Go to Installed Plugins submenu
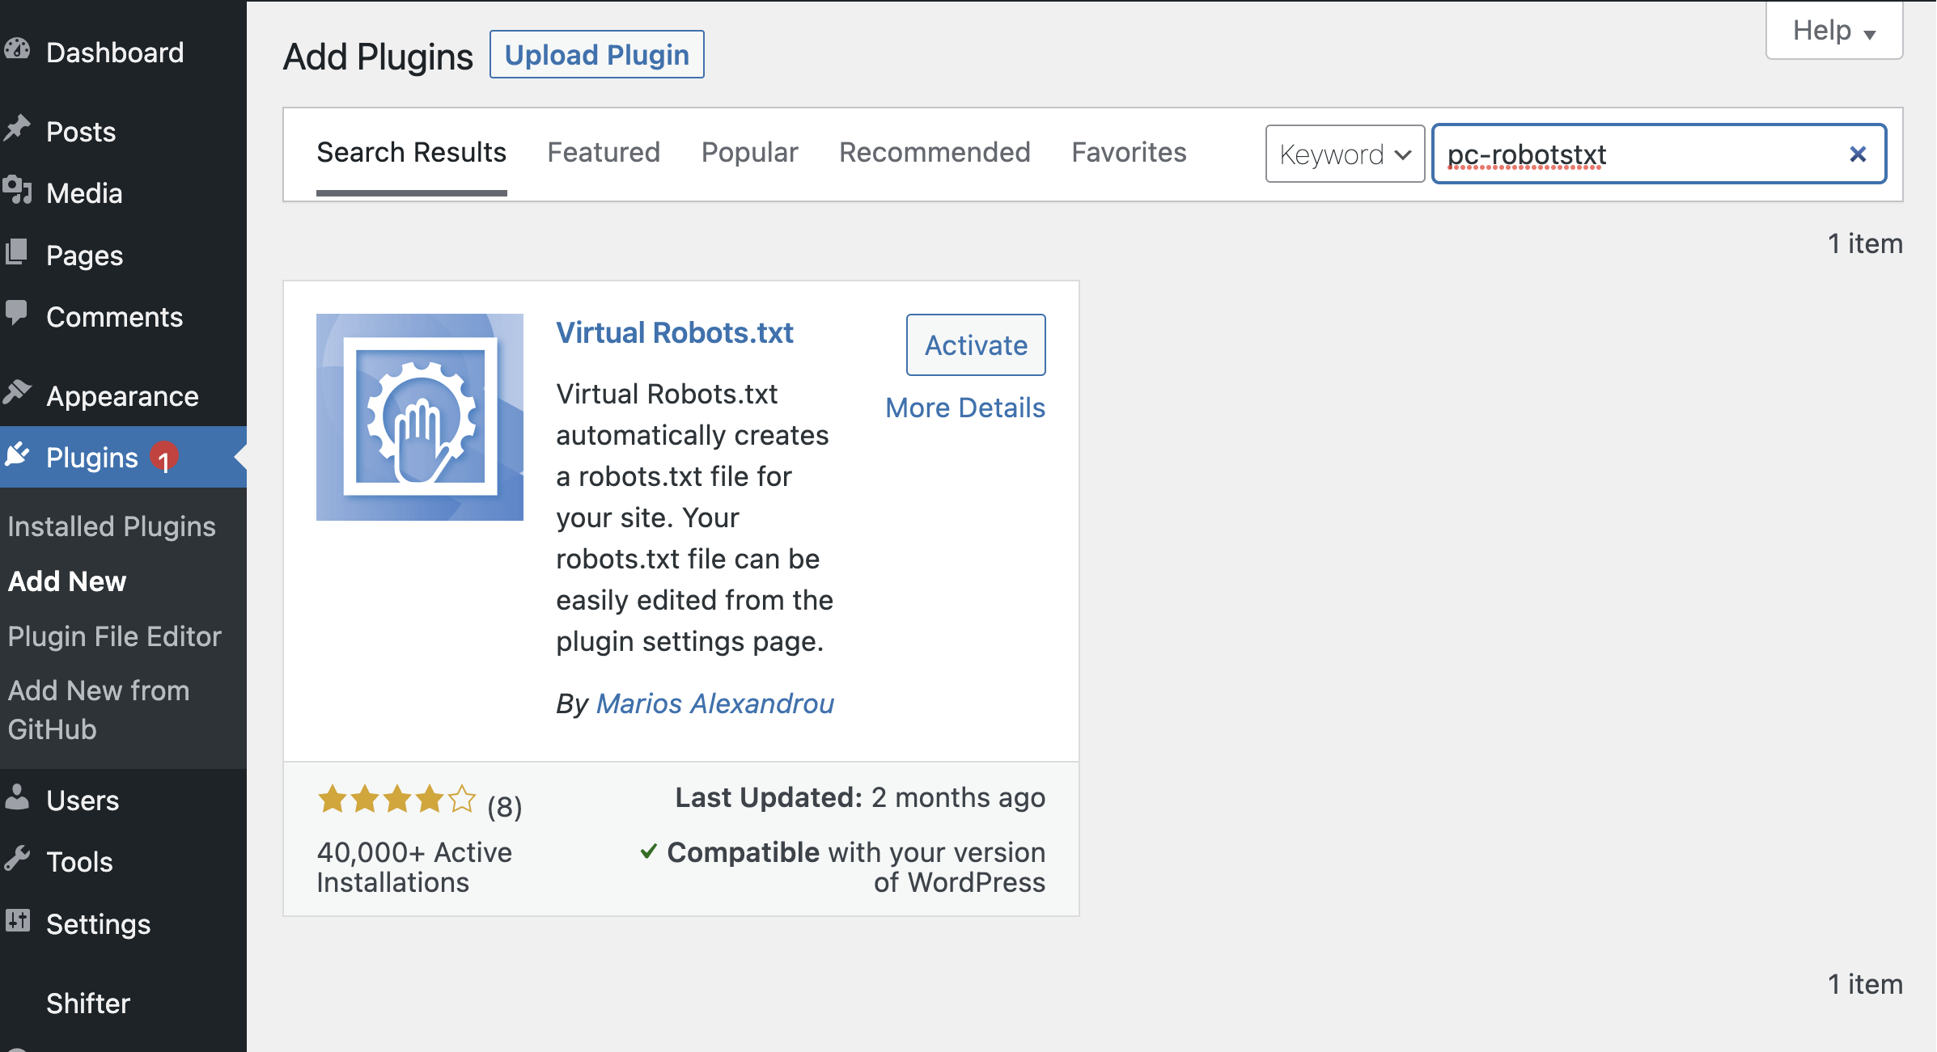 [112, 526]
